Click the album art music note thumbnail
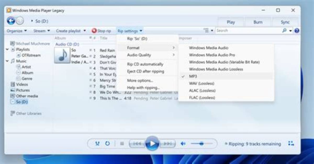This screenshot has width=314, height=164. (x=62, y=55)
